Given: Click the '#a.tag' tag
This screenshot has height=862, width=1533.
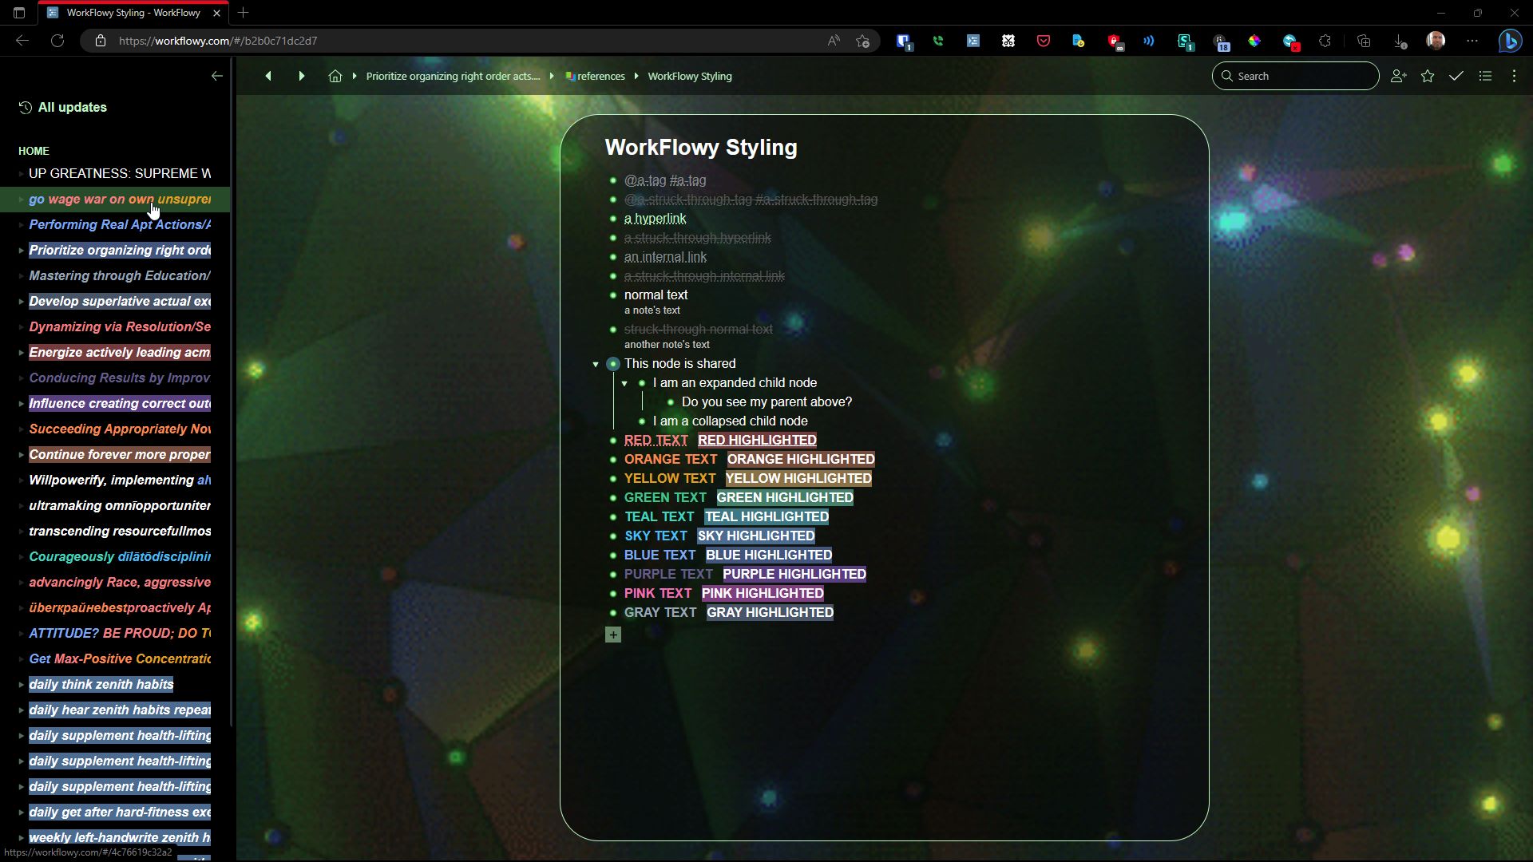Looking at the screenshot, I should [687, 180].
